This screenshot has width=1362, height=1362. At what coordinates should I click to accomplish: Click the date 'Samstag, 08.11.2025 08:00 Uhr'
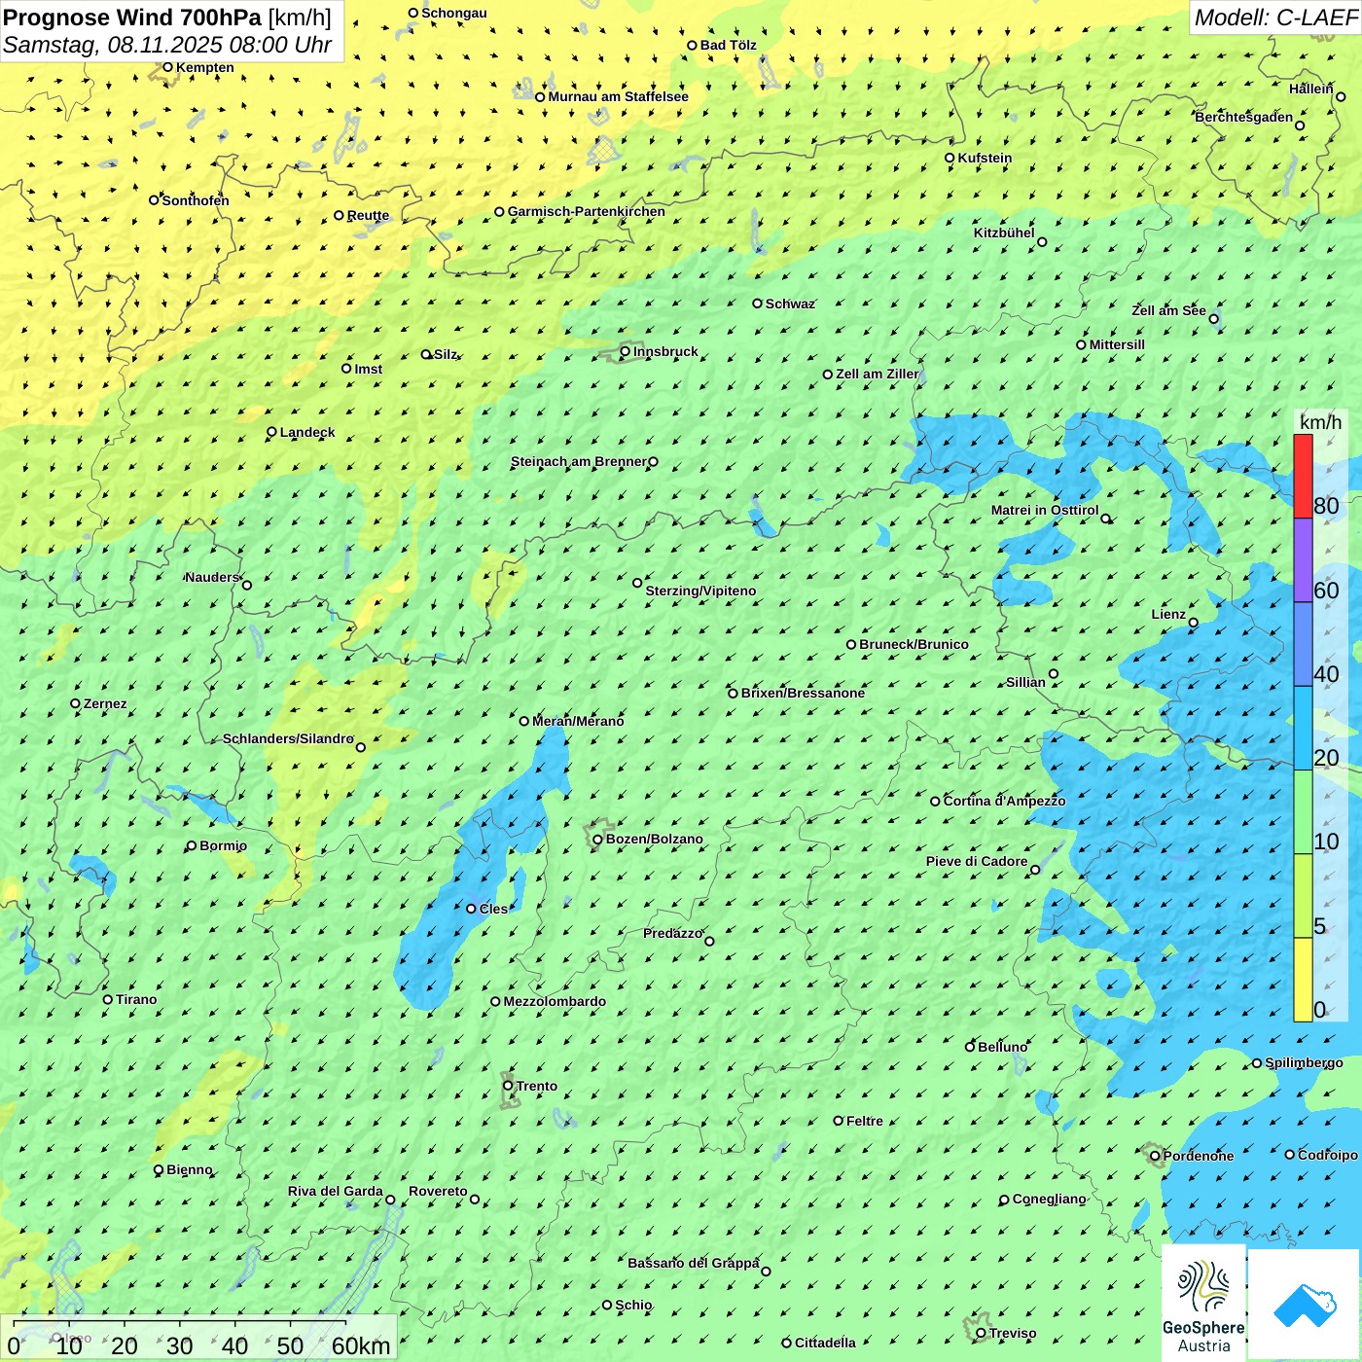(167, 45)
